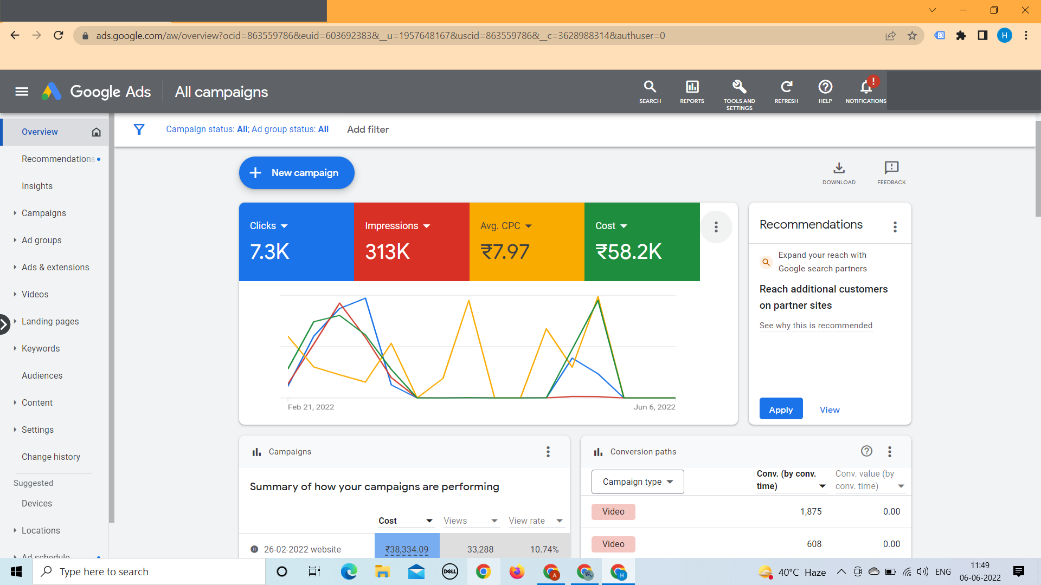The width and height of the screenshot is (1041, 585).
Task: Select Insights in the sidebar
Action: pos(37,186)
